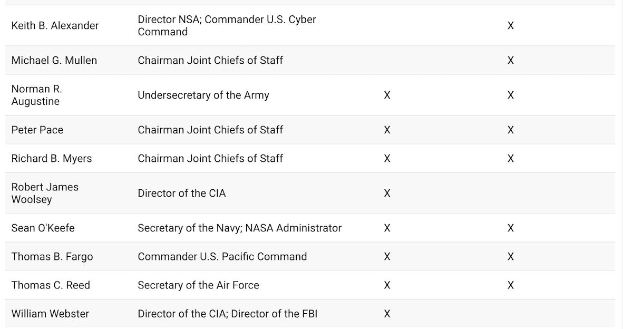Select the name Sean O'Keefe

(x=43, y=228)
